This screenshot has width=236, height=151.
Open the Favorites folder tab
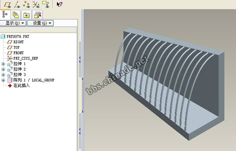click(26, 15)
